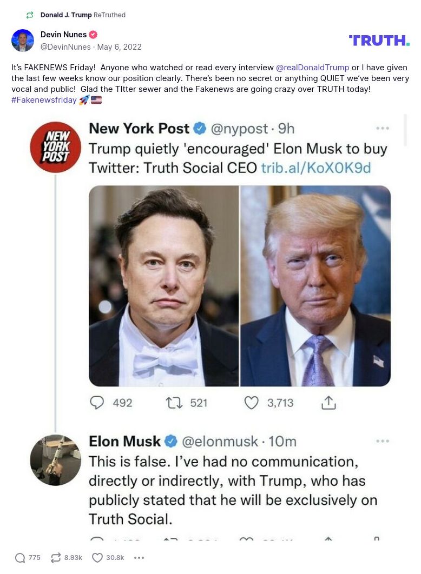The width and height of the screenshot is (421, 574).
Task: Click the reply icon showing 775
Action: pos(20,557)
